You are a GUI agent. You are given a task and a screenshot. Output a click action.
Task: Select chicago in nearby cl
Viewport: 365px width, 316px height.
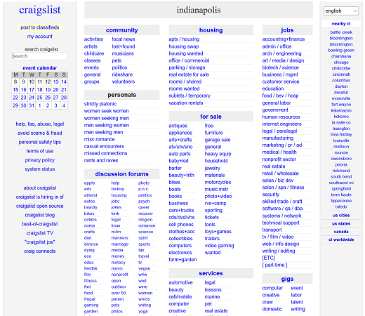341,62
